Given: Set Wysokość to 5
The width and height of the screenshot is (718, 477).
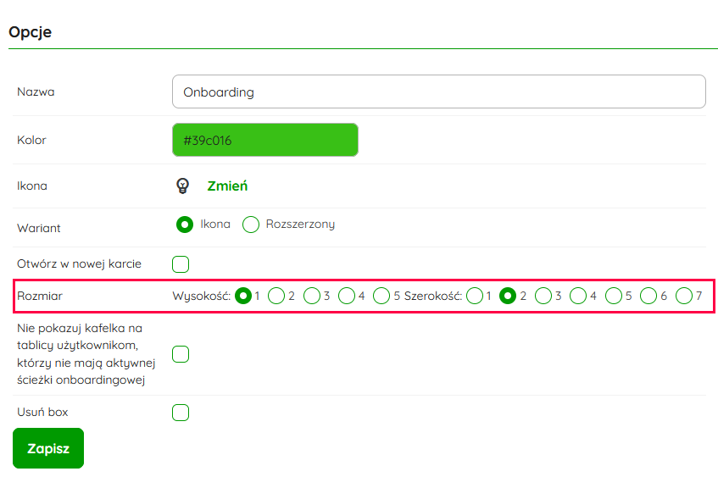Looking at the screenshot, I should click(x=381, y=296).
